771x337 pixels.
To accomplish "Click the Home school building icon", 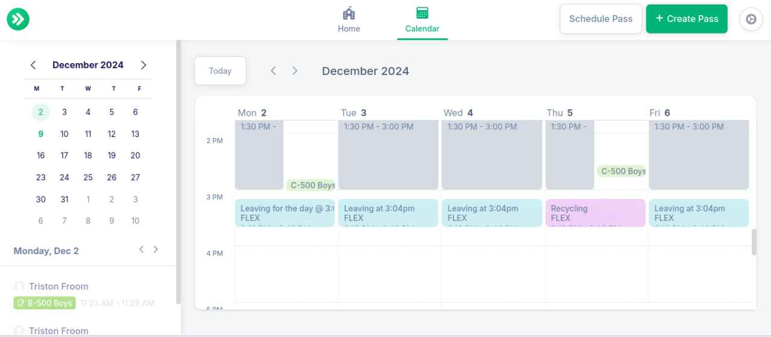I will (349, 13).
